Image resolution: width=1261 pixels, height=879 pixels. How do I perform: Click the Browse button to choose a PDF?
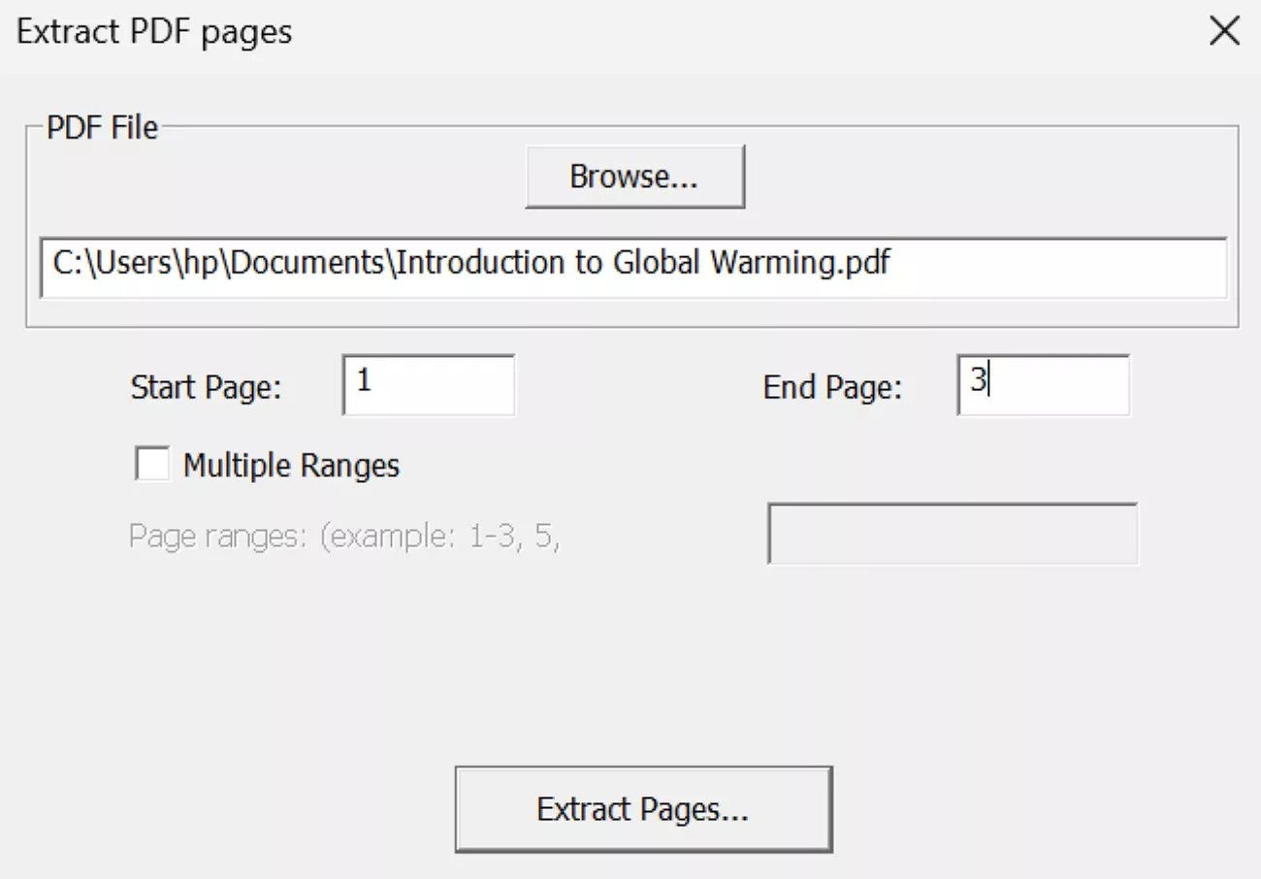coord(634,176)
